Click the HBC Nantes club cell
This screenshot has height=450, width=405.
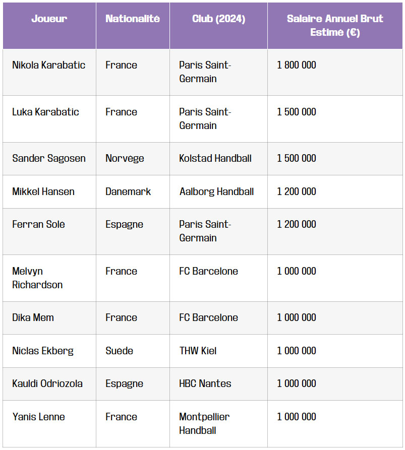(205, 384)
